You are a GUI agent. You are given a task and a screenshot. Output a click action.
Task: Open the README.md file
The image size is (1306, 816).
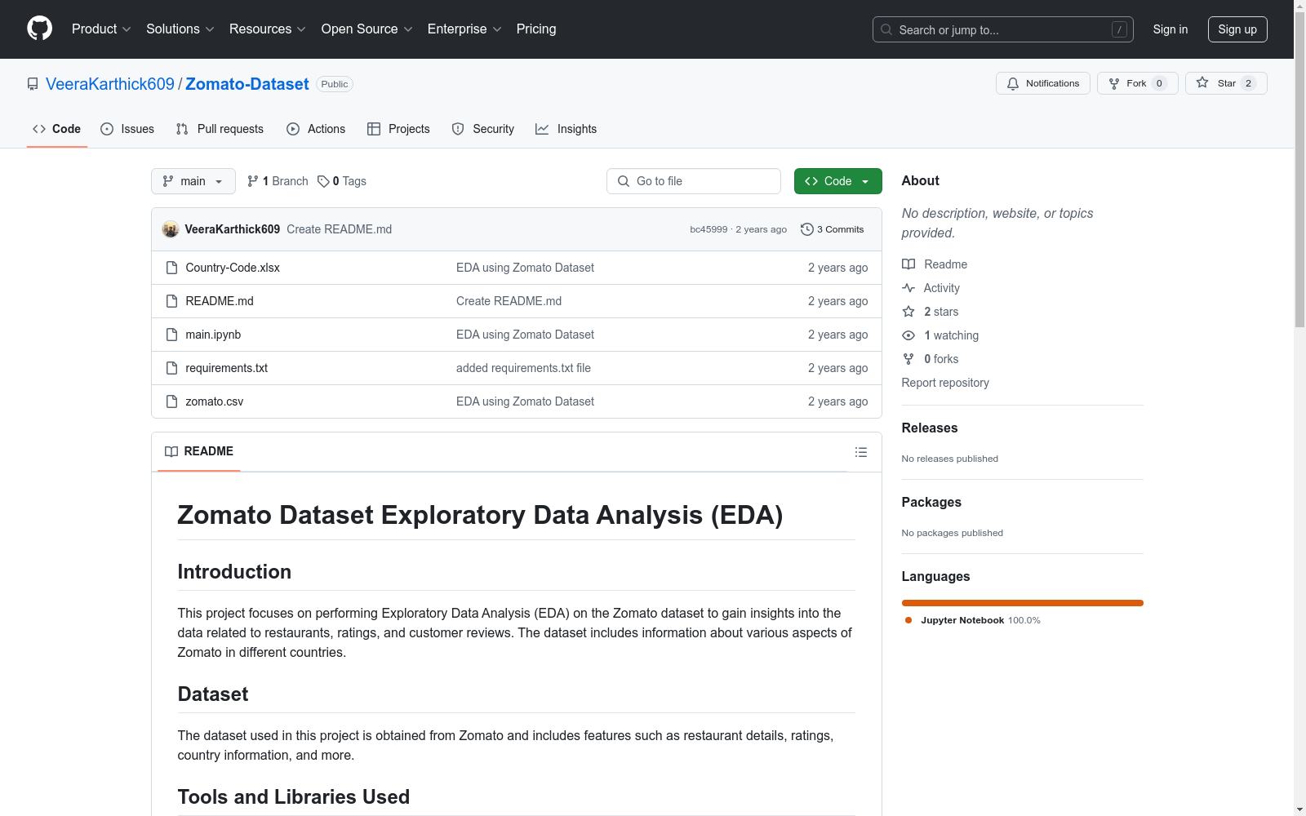[x=220, y=301]
